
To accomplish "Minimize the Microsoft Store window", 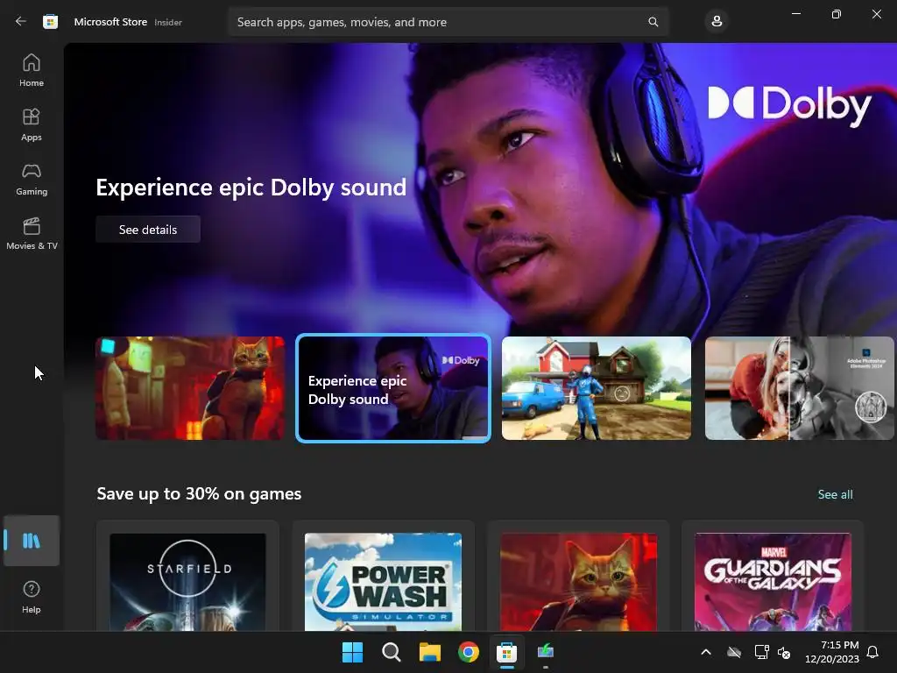I will click(x=795, y=14).
